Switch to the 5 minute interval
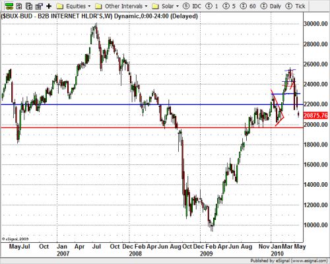The image size is (330, 264). [229, 6]
